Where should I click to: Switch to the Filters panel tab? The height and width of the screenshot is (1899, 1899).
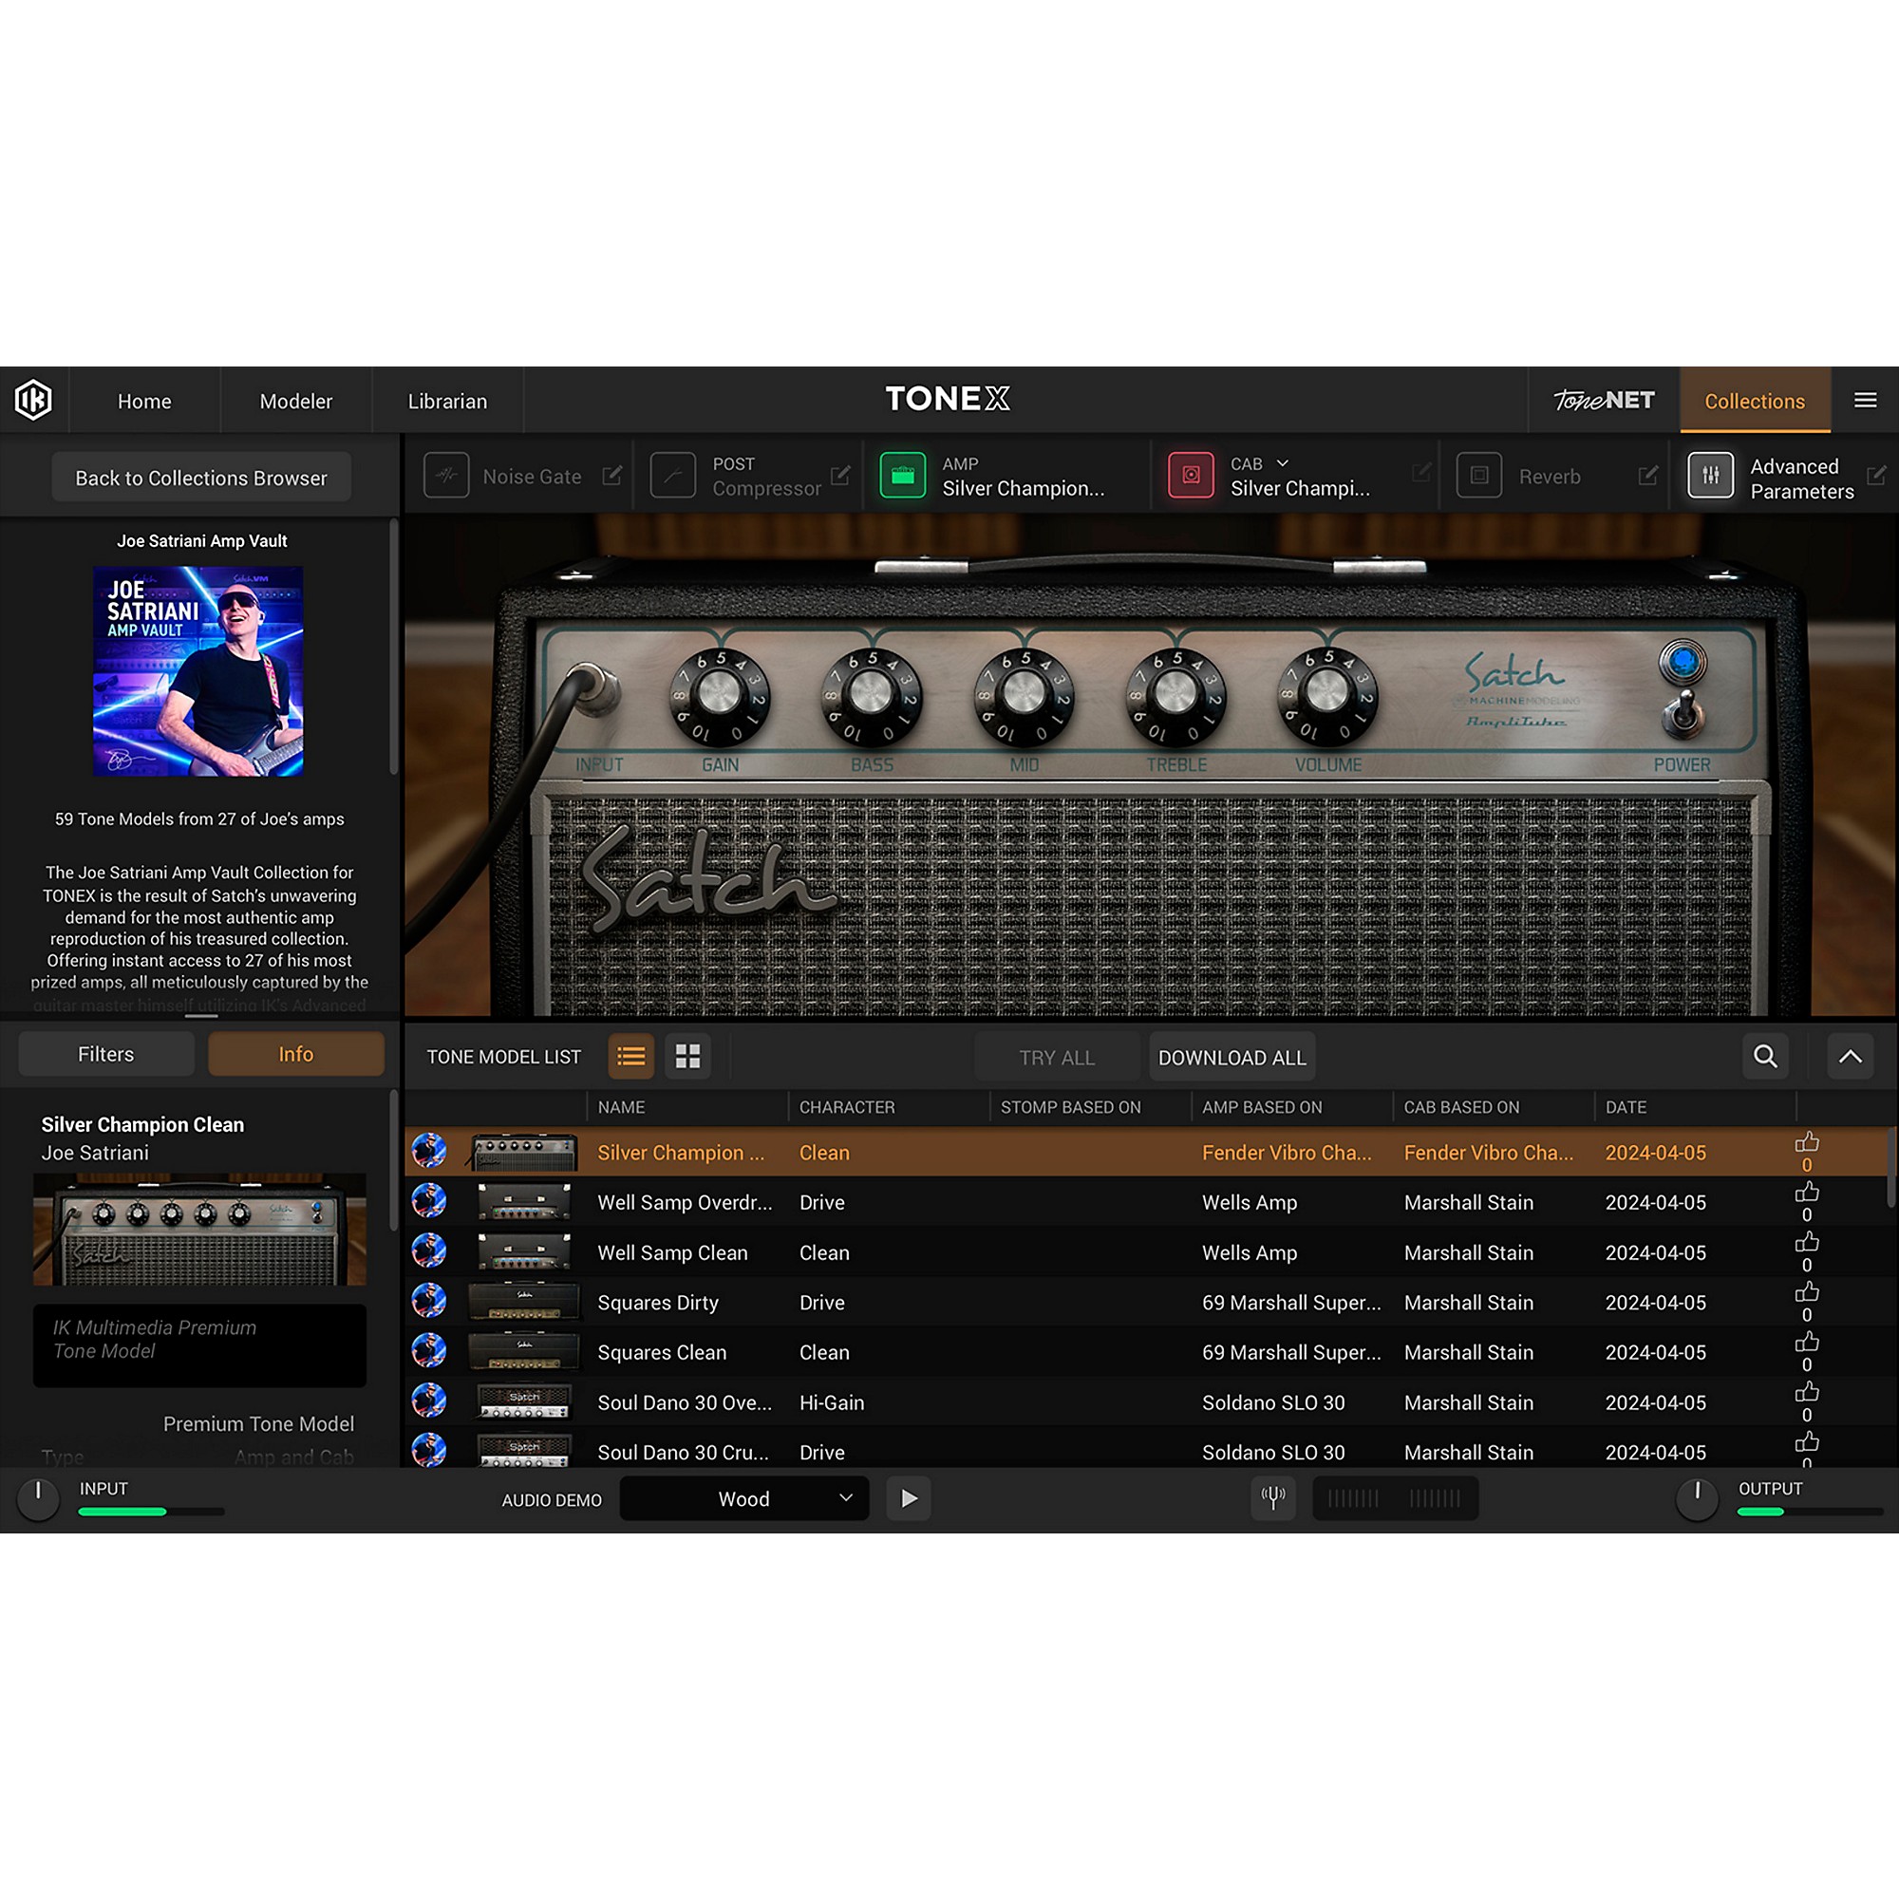pos(106,1054)
